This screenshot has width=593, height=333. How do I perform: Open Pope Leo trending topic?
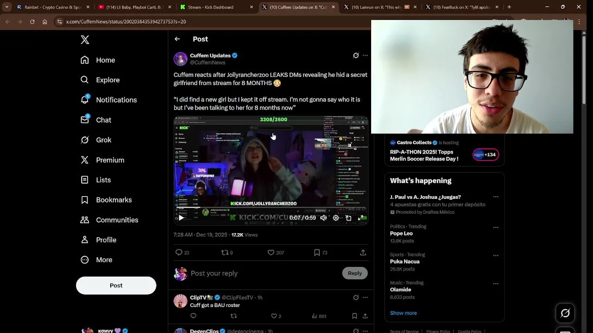(401, 234)
